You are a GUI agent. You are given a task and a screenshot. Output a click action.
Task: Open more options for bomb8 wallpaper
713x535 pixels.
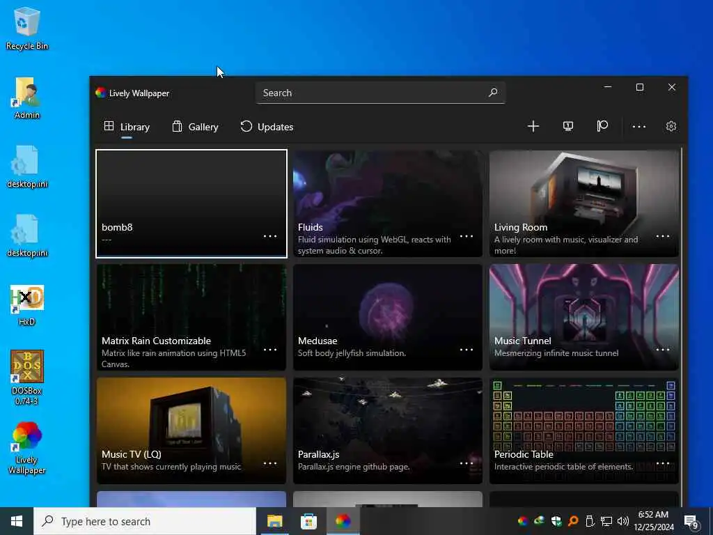pos(270,236)
